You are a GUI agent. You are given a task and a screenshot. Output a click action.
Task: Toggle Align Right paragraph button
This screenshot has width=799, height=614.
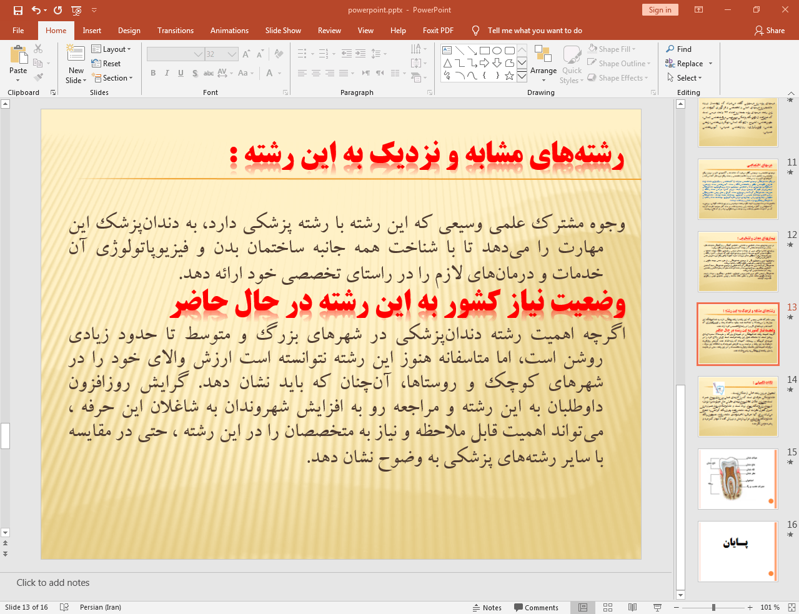click(330, 73)
